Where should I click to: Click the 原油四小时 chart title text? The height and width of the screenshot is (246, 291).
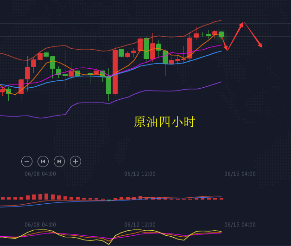(x=164, y=122)
